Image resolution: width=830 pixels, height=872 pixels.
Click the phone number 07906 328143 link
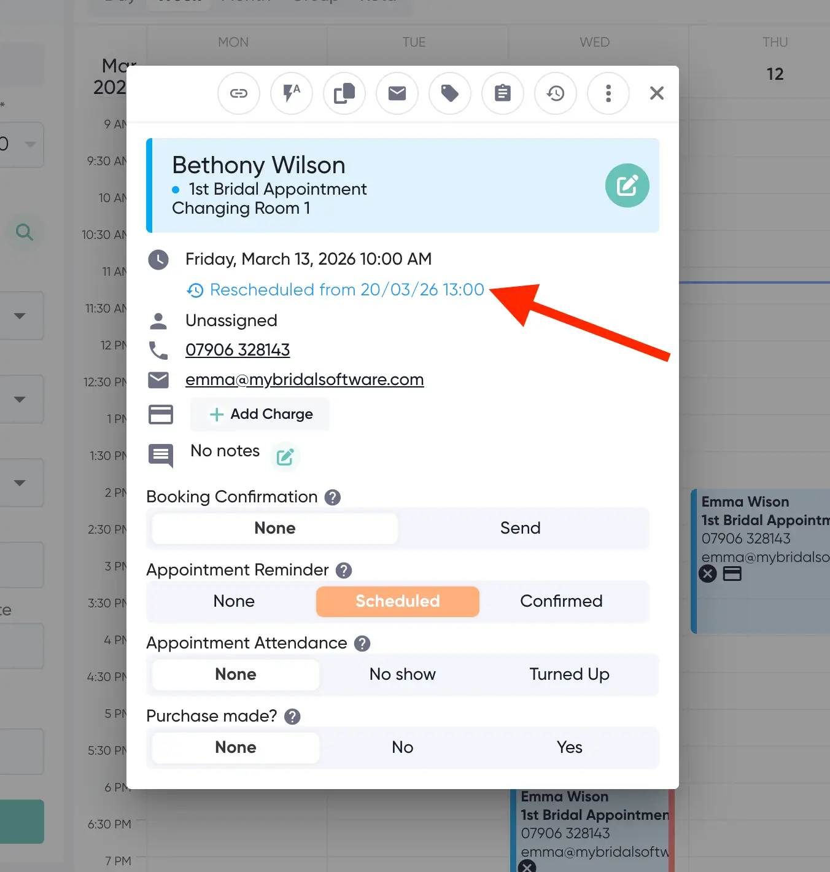[238, 350]
